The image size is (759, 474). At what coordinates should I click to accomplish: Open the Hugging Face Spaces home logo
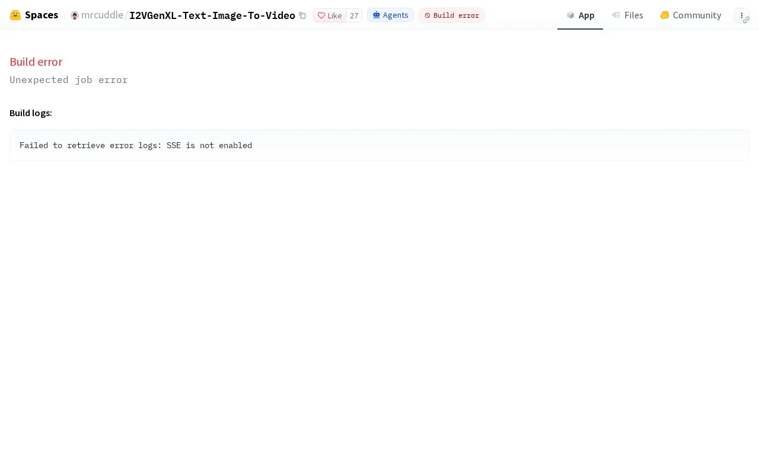tap(15, 15)
